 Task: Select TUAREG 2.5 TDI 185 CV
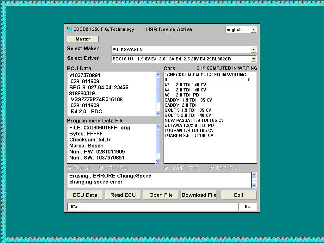pyautogui.click(x=189, y=135)
